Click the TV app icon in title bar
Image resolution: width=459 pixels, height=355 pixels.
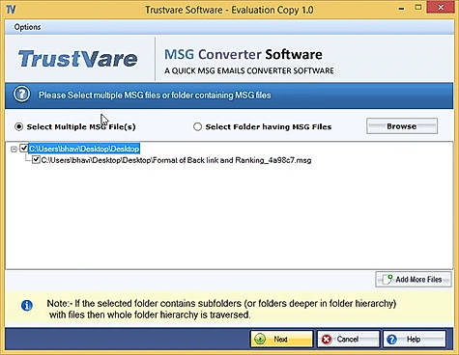tap(11, 10)
